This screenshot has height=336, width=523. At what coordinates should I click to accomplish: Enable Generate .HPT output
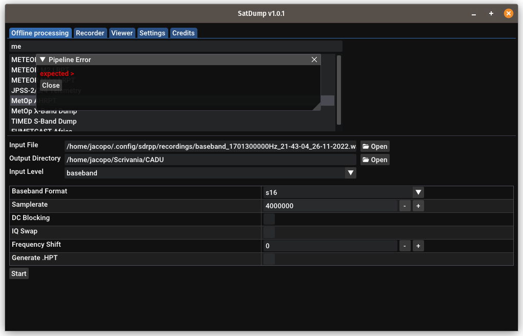(x=269, y=258)
